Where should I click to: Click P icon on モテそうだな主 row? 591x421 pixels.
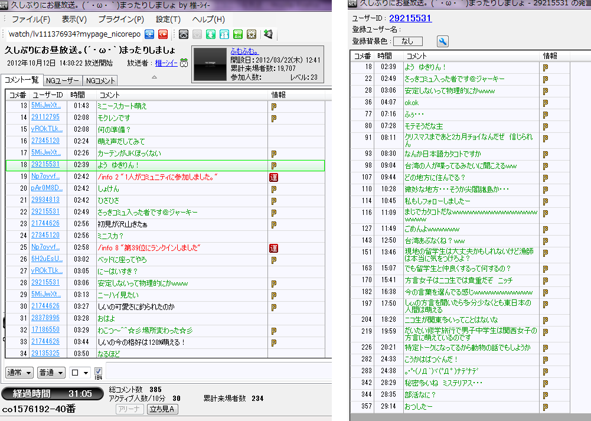(x=546, y=126)
